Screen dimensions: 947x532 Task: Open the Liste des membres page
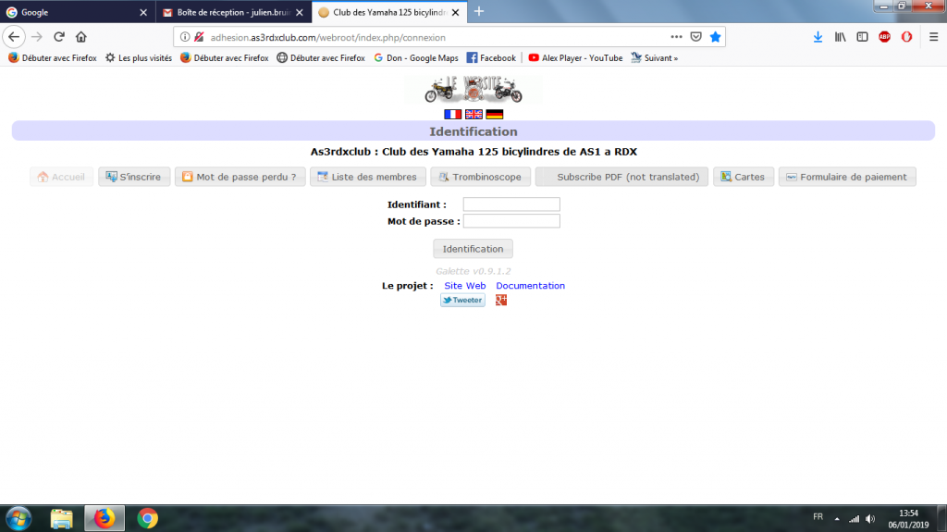tap(367, 177)
